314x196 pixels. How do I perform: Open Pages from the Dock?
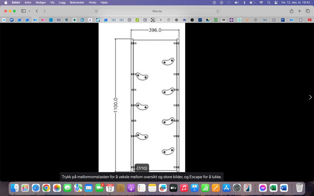pyautogui.click(x=216, y=188)
